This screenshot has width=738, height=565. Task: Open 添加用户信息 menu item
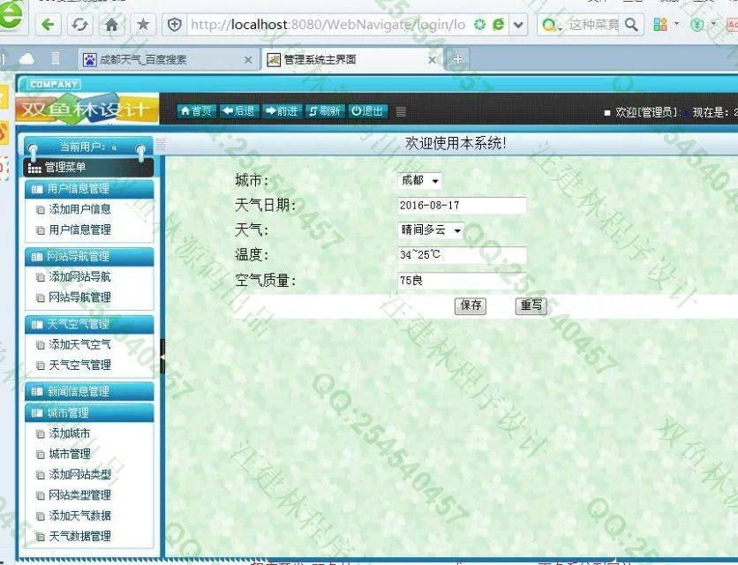tap(79, 209)
